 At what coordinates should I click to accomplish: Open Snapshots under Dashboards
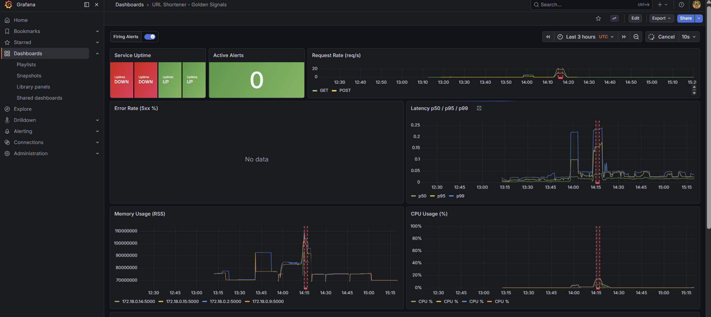(29, 76)
